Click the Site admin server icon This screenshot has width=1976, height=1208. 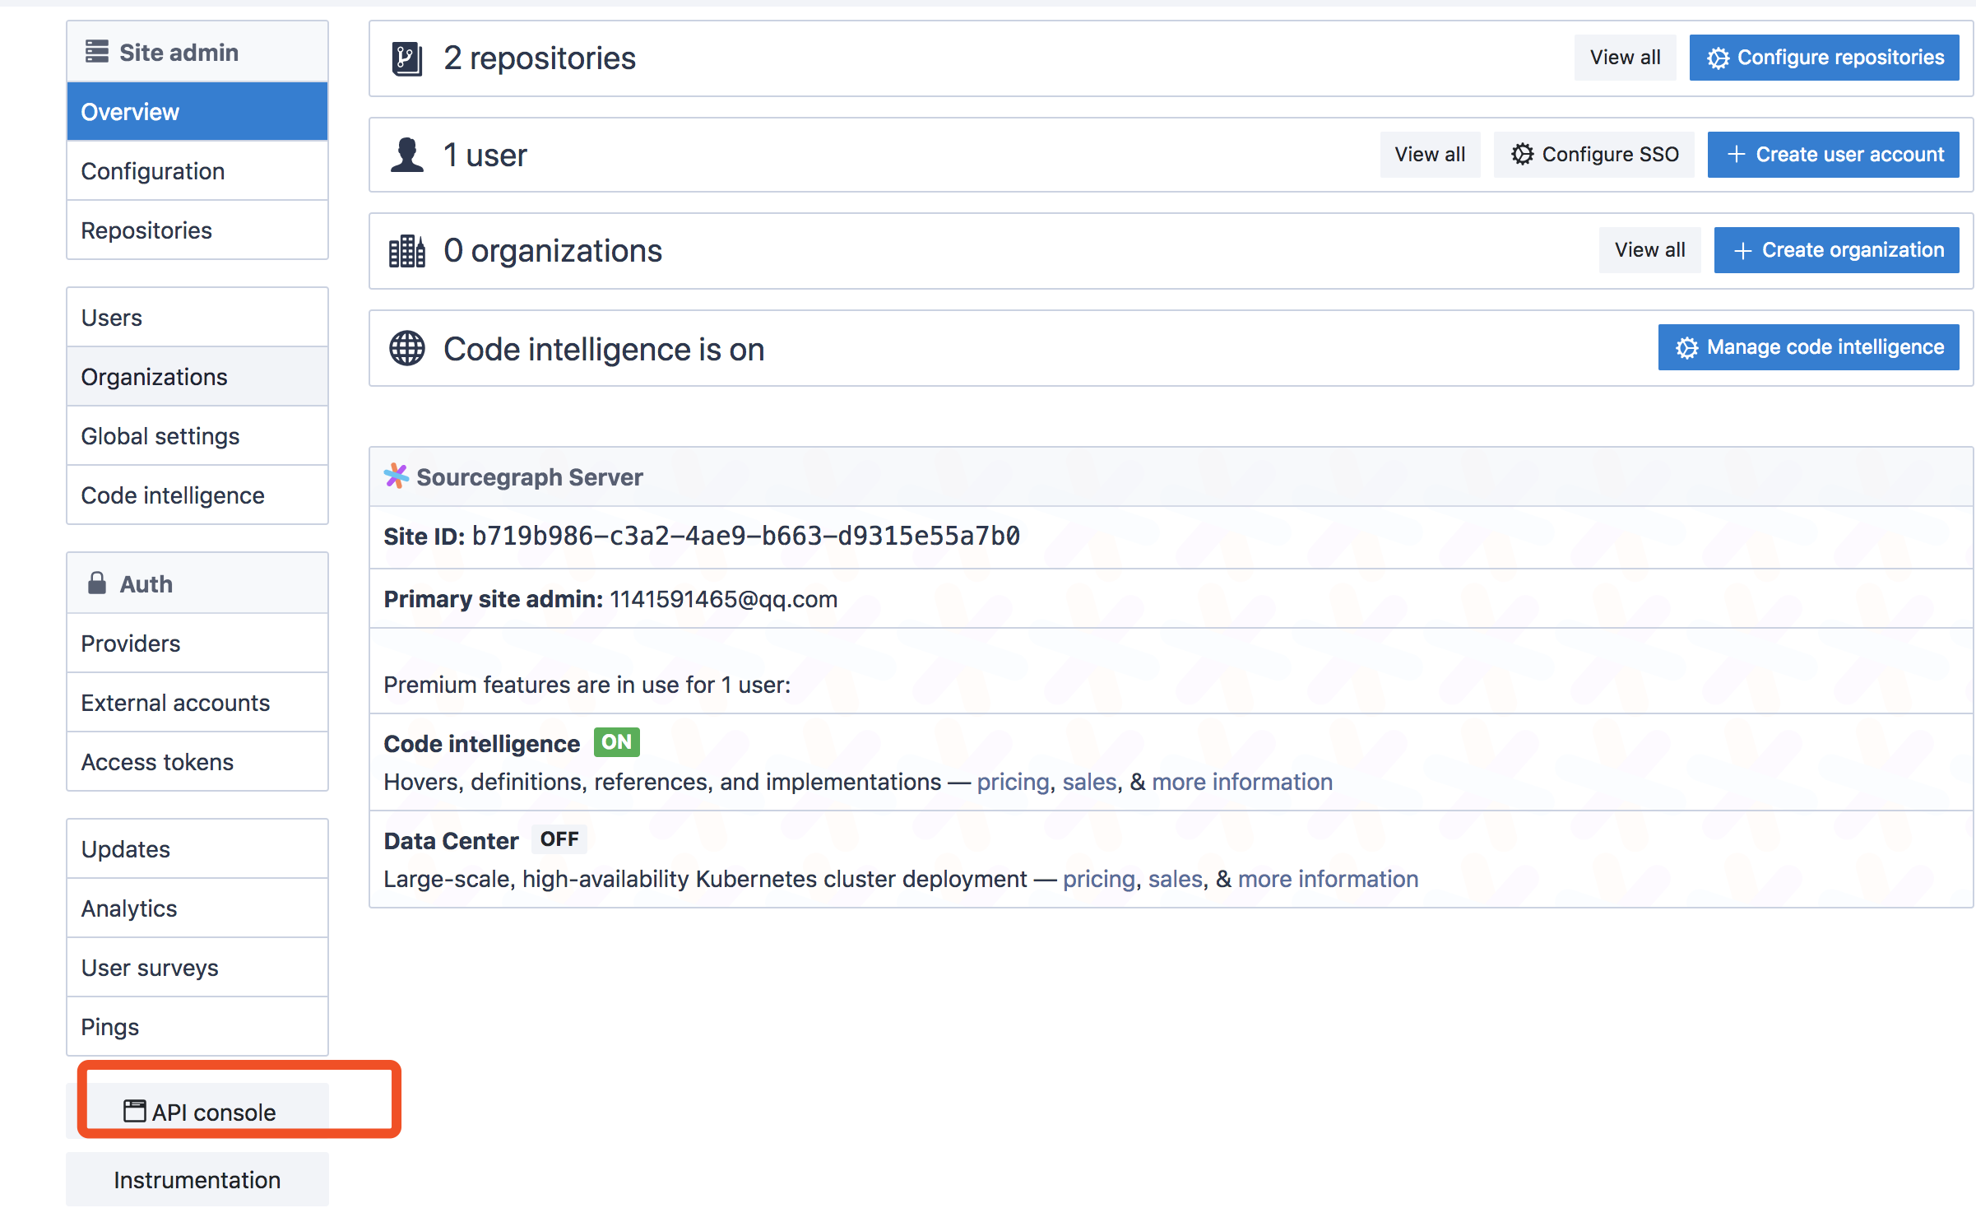(x=97, y=52)
